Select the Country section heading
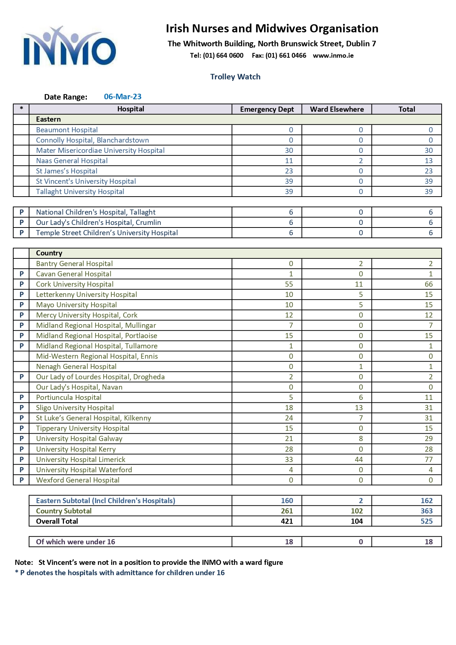 49,253
